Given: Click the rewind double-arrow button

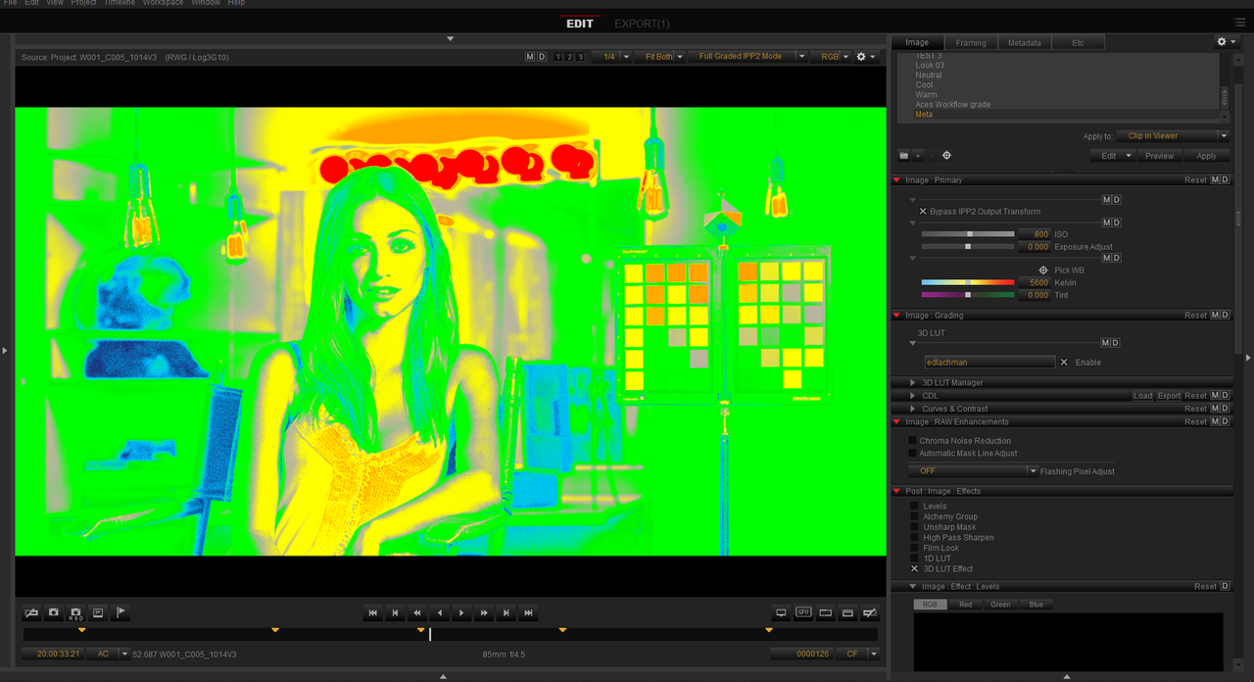Looking at the screenshot, I should coord(417,613).
